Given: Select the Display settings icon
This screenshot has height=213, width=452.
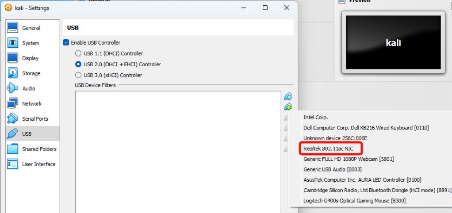Looking at the screenshot, I should [x=12, y=58].
